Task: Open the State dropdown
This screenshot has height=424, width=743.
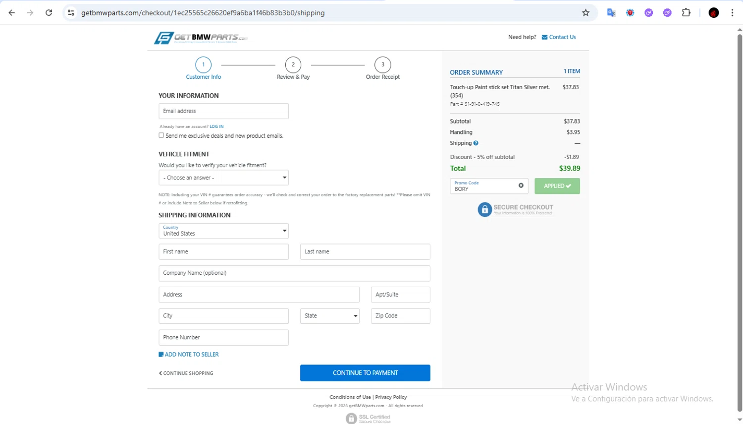Action: pos(330,316)
